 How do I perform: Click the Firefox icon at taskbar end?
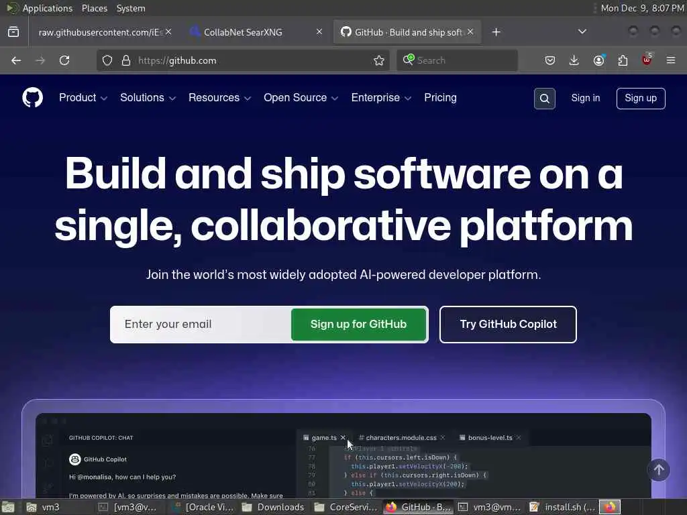tap(610, 507)
